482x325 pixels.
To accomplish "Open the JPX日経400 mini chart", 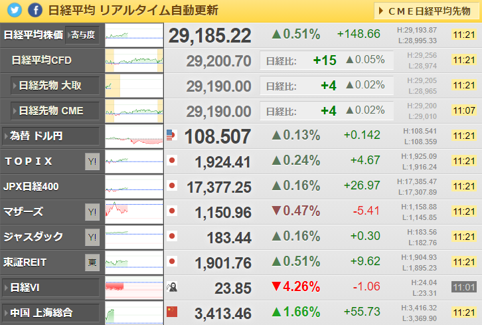I will click(x=134, y=187).
